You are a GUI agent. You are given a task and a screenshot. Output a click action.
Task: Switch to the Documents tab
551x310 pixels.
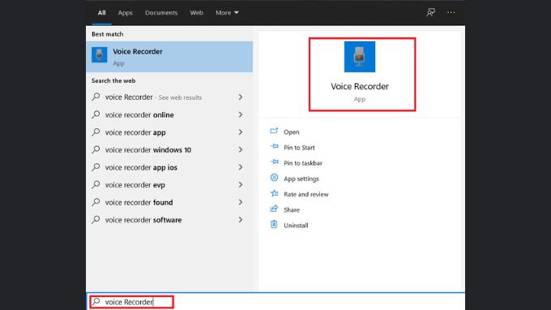coord(161,13)
